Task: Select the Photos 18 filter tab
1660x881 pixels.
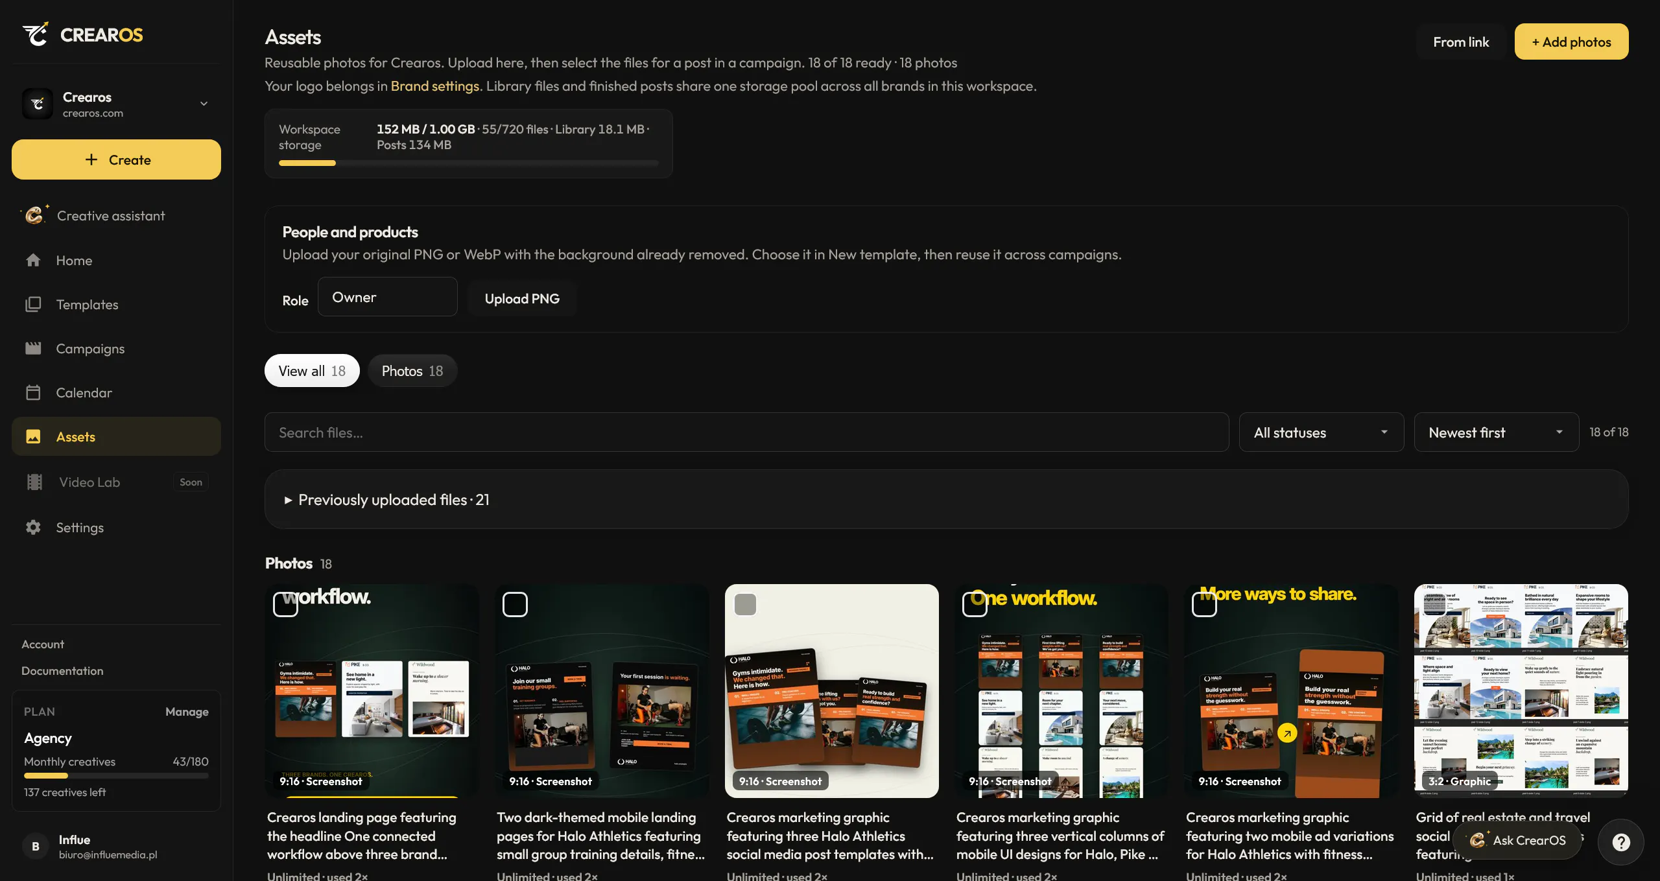Action: (x=412, y=371)
